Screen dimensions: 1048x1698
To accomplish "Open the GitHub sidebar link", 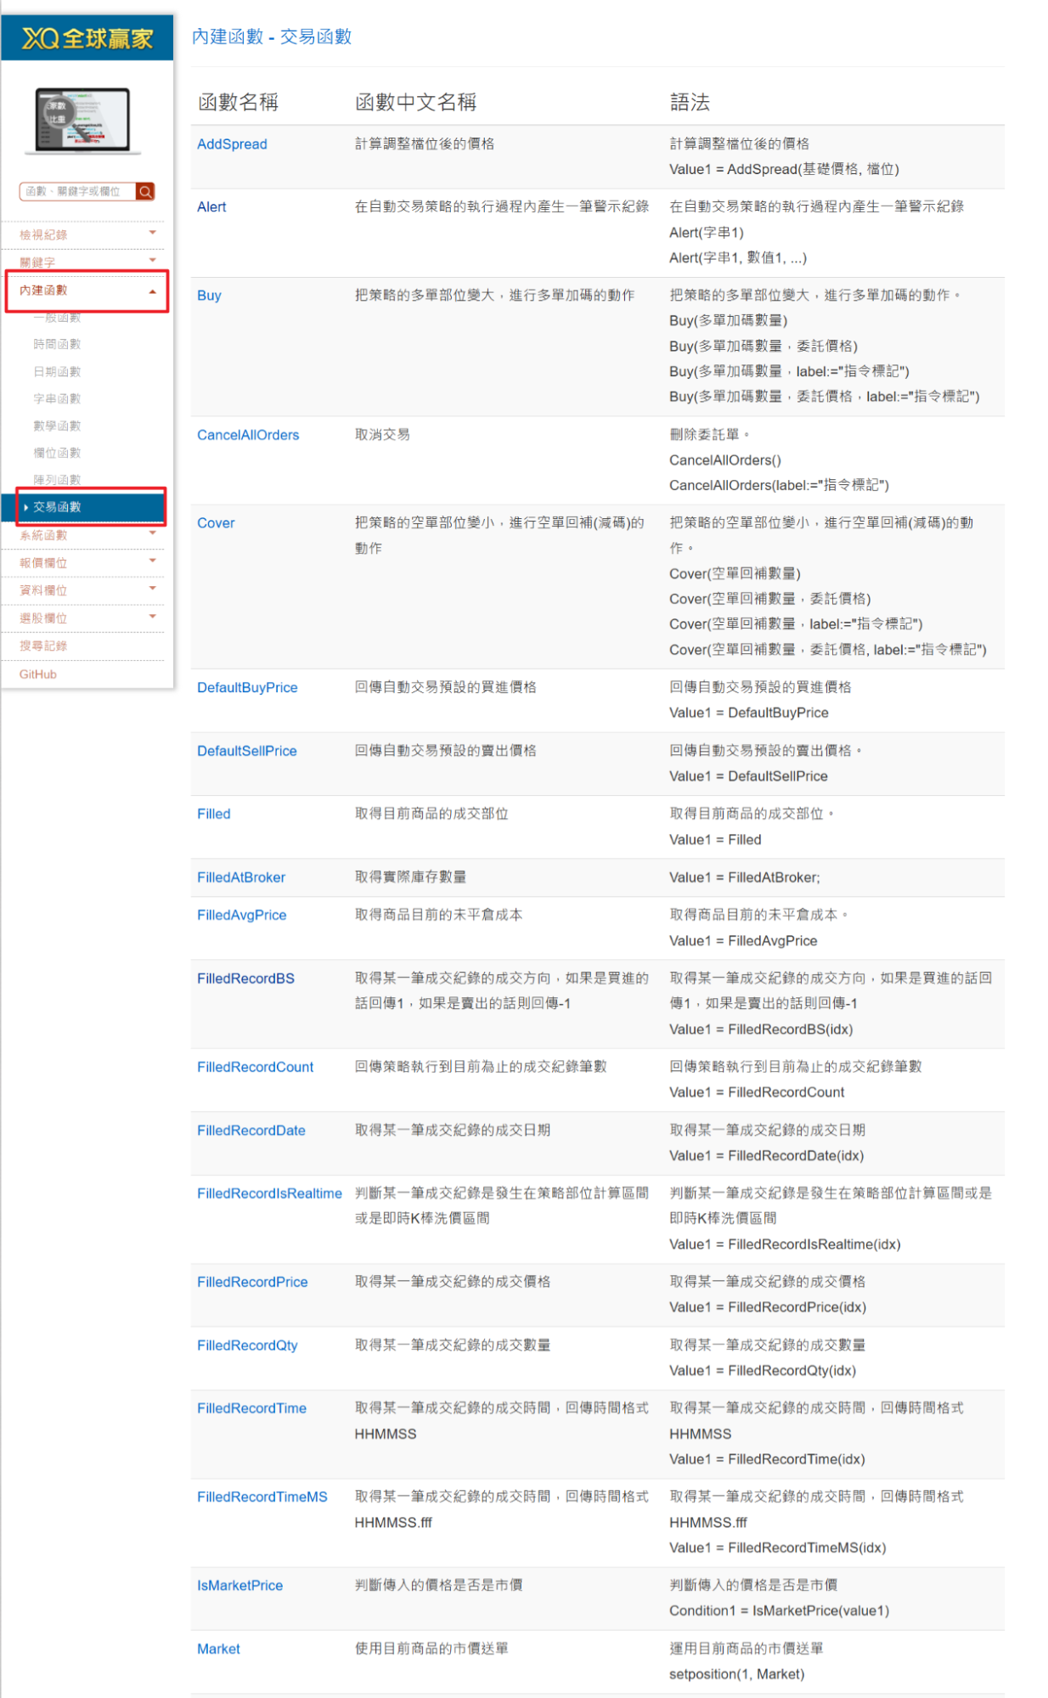I will pos(38,674).
